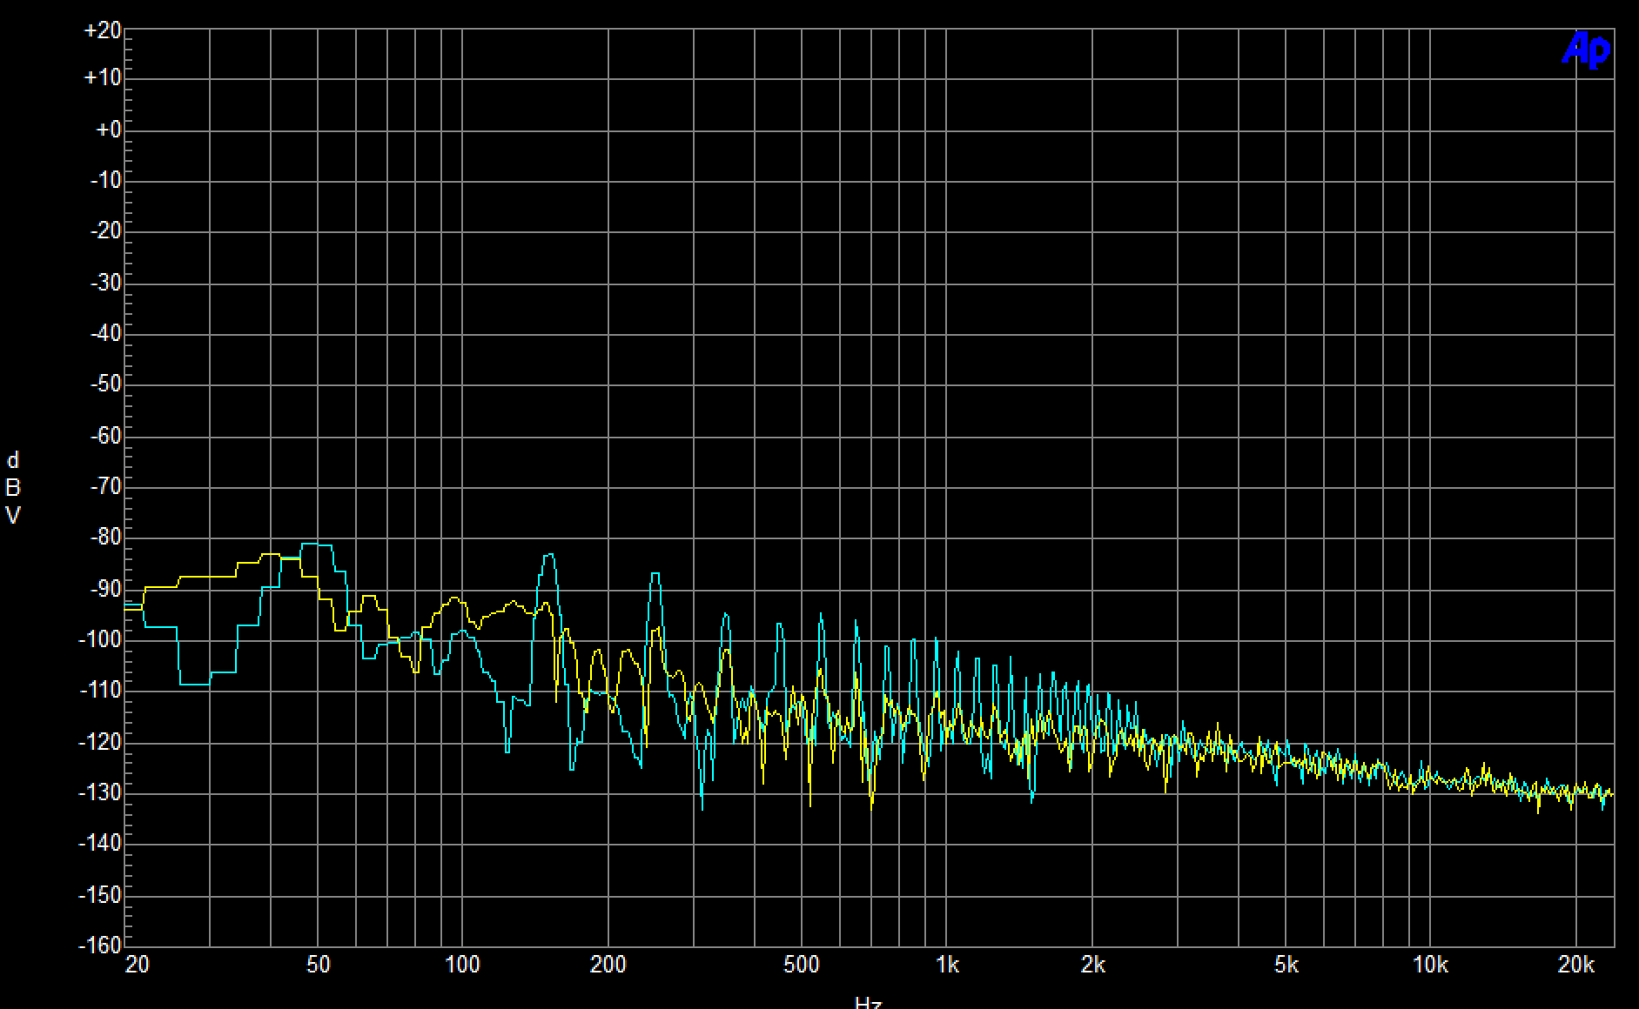Click the -50 y-axis label
Viewport: 1639px width, 1009px height.
click(x=105, y=384)
